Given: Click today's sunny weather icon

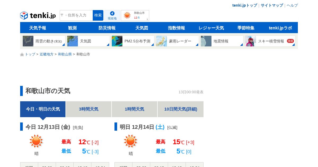Looking at the screenshot, I should 36,141.
